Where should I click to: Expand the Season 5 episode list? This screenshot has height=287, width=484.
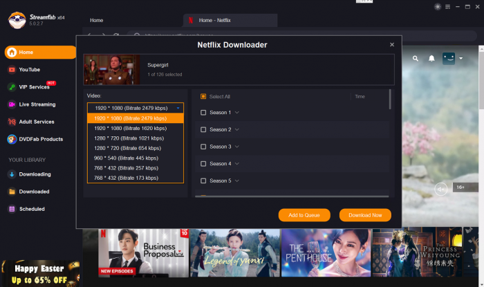click(236, 180)
